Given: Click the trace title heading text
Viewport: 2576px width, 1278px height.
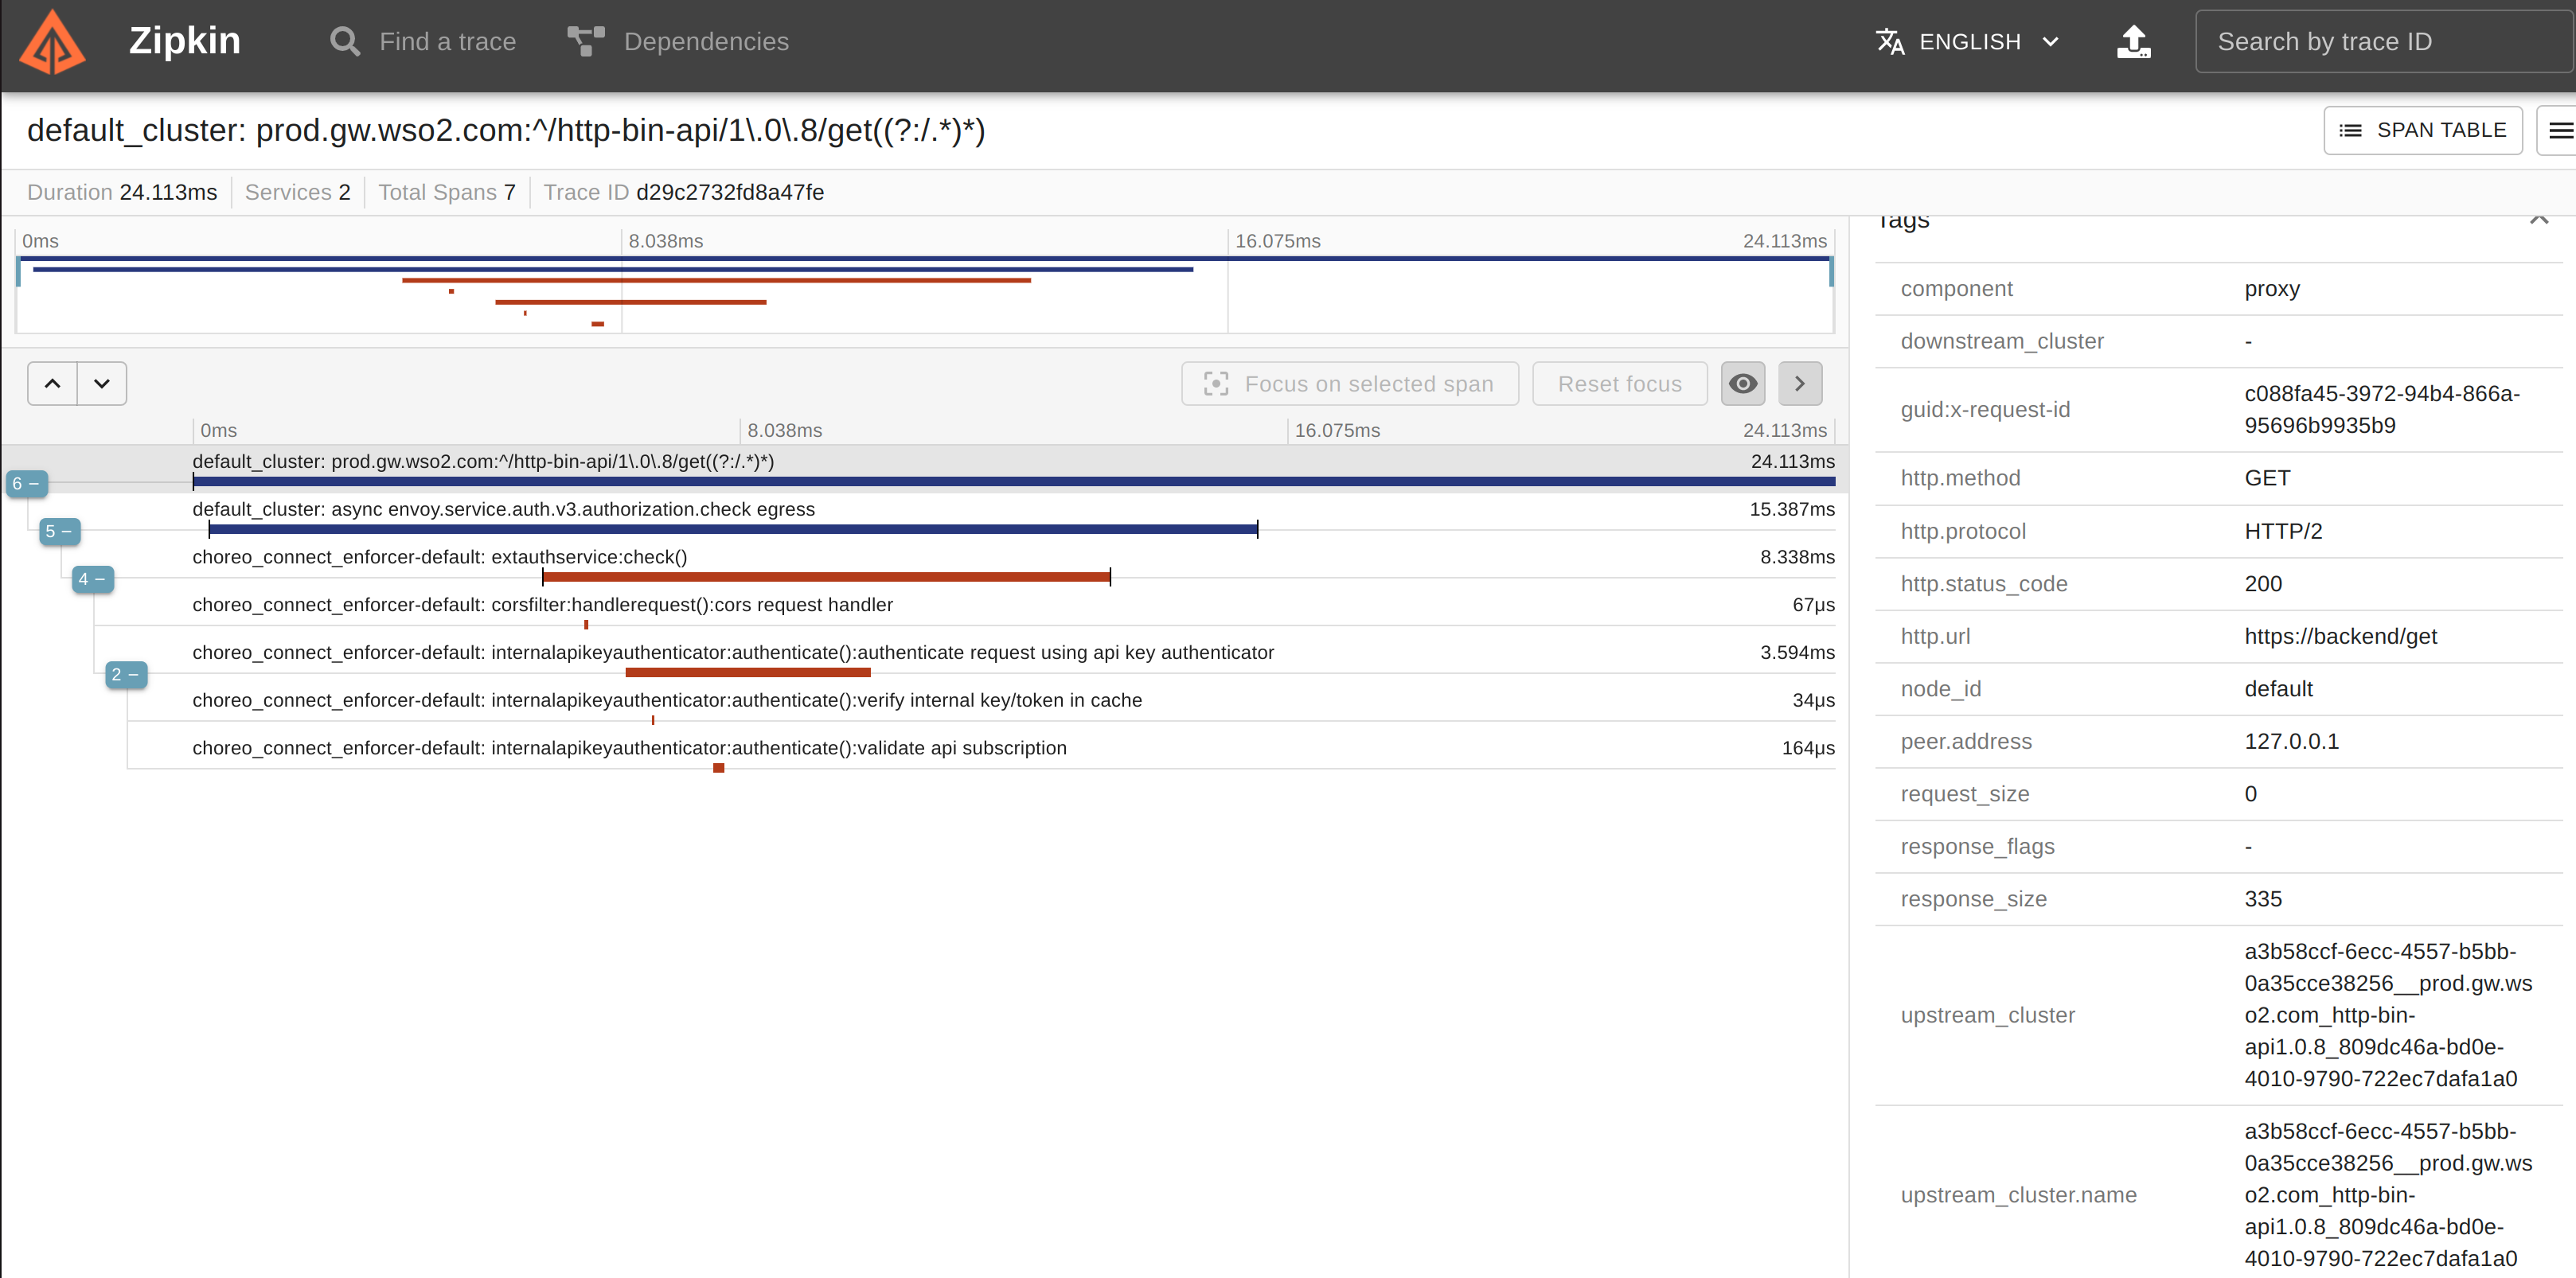Looking at the screenshot, I should (x=506, y=130).
